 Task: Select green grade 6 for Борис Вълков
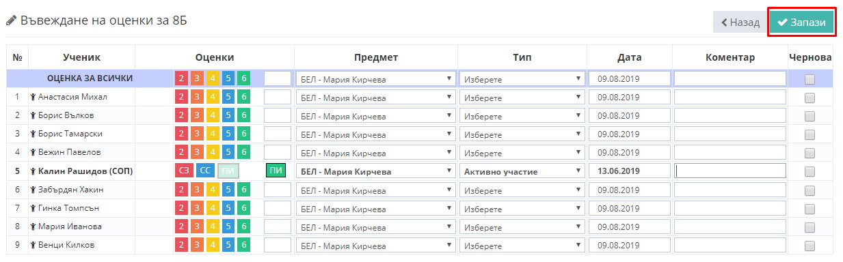(244, 115)
